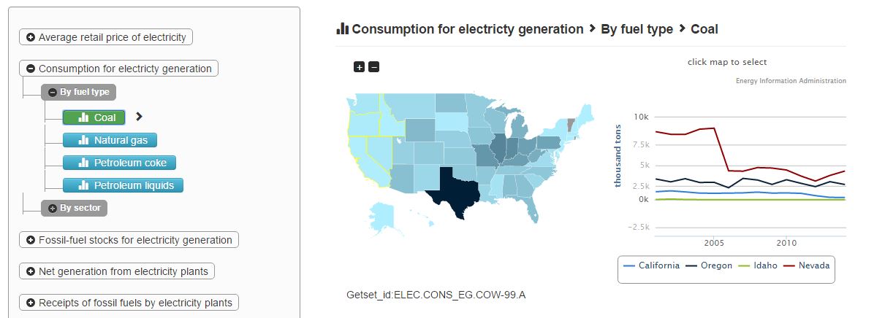The width and height of the screenshot is (885, 318).
Task: Expand Receipts of fossil fuels by electricity plants
Action: coord(129,303)
